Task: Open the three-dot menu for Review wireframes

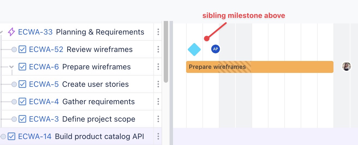Action: click(x=158, y=49)
